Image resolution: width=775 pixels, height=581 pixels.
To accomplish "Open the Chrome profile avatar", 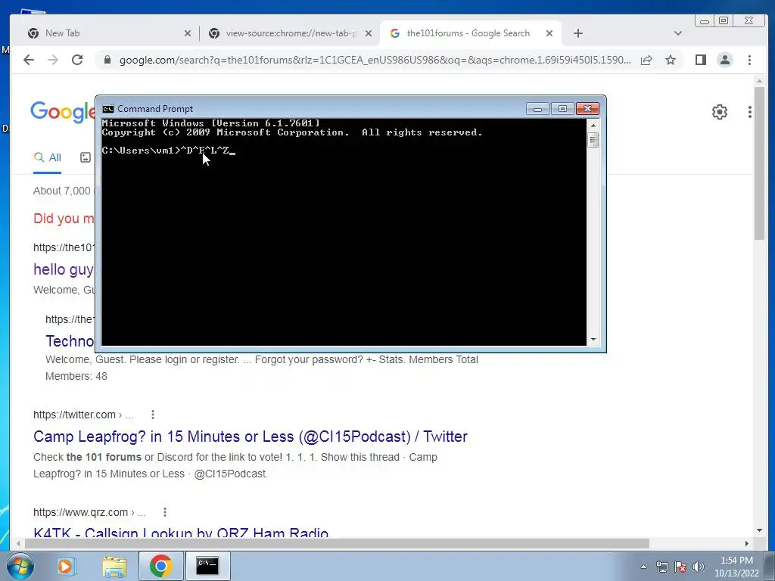I will (x=724, y=60).
